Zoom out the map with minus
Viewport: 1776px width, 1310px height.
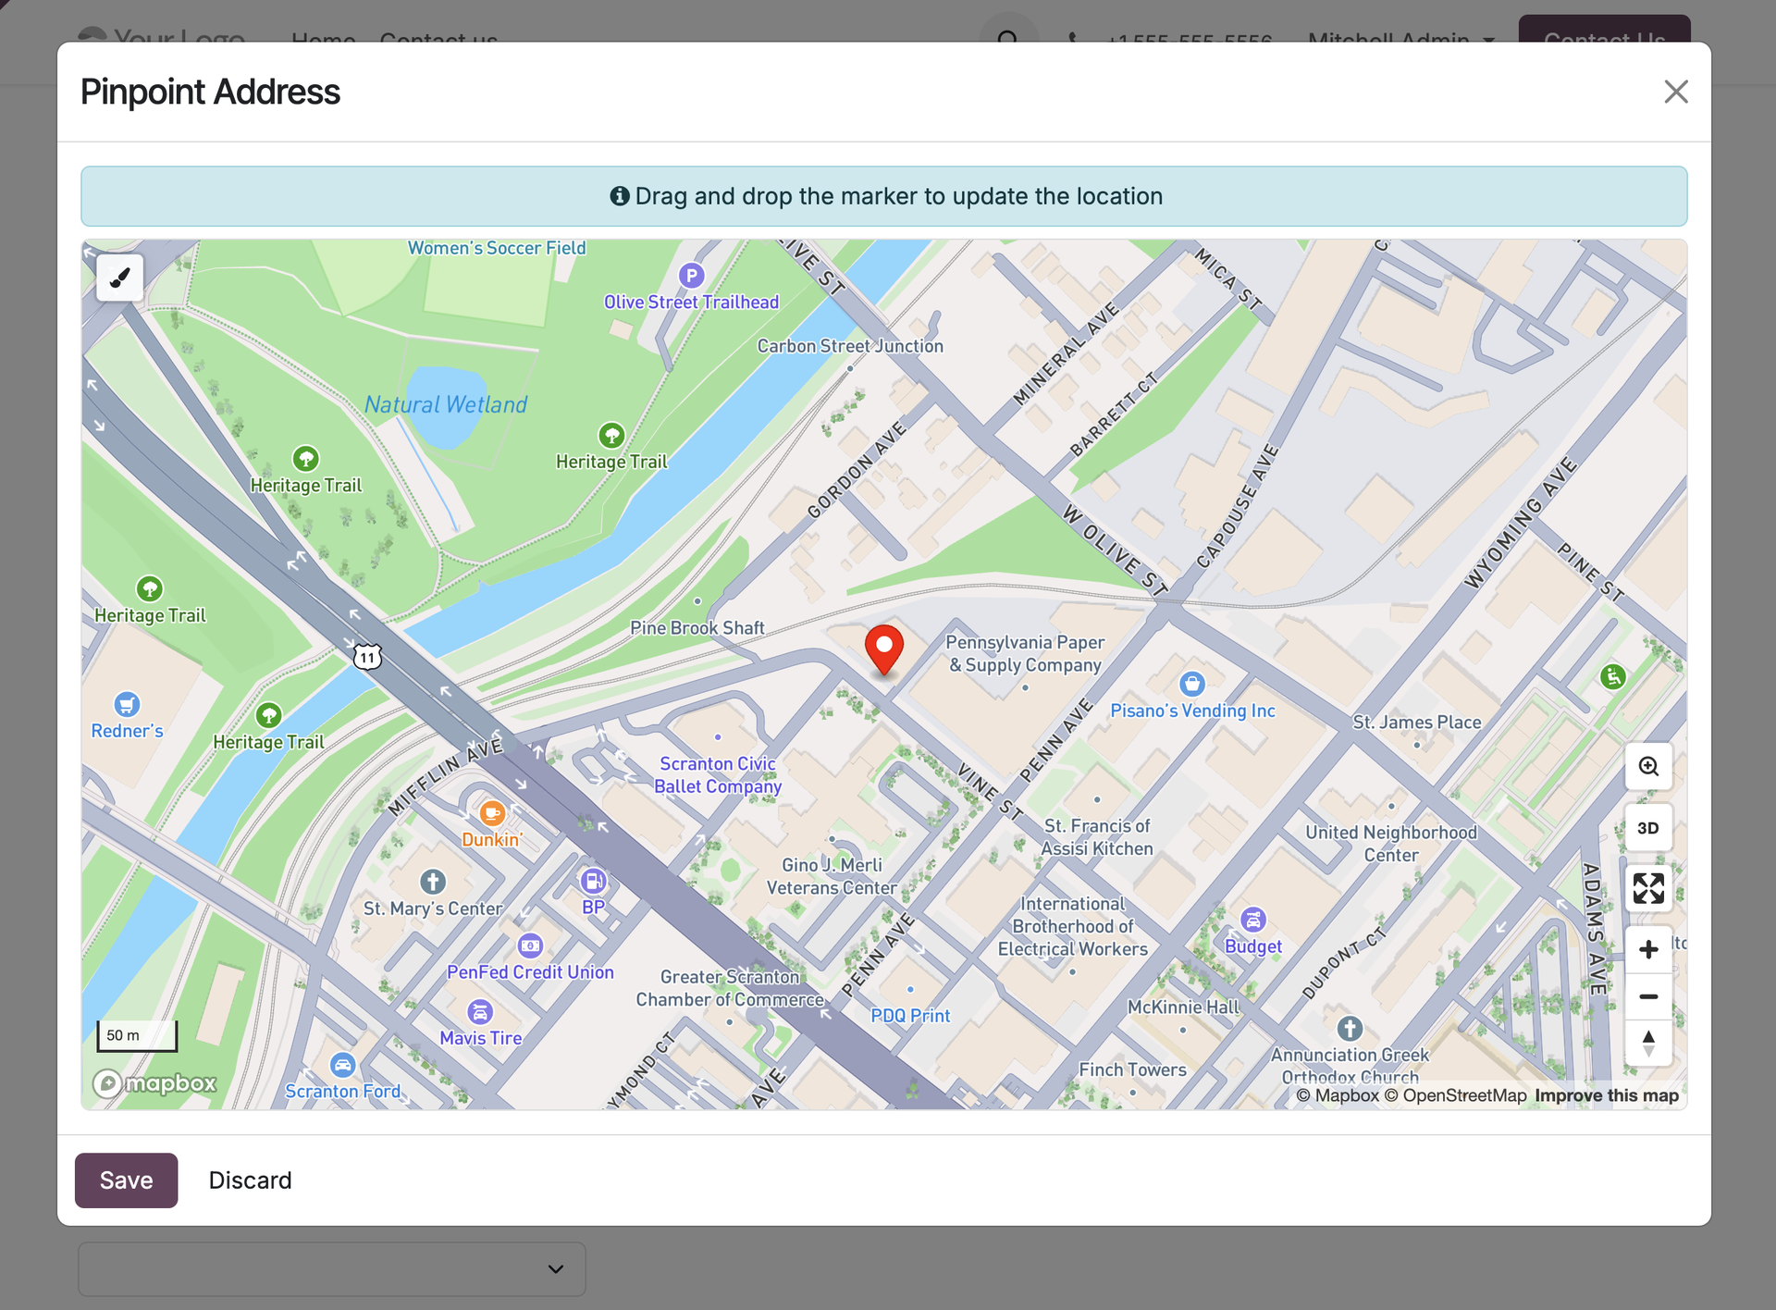1648,996
